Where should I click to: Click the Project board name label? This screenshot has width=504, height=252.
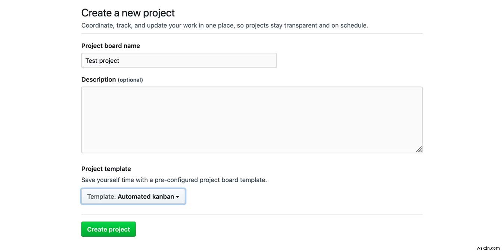[111, 46]
